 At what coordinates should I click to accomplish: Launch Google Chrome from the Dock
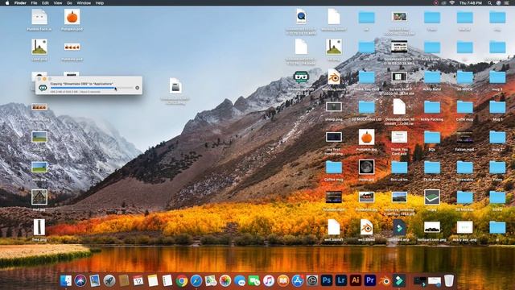(182, 281)
